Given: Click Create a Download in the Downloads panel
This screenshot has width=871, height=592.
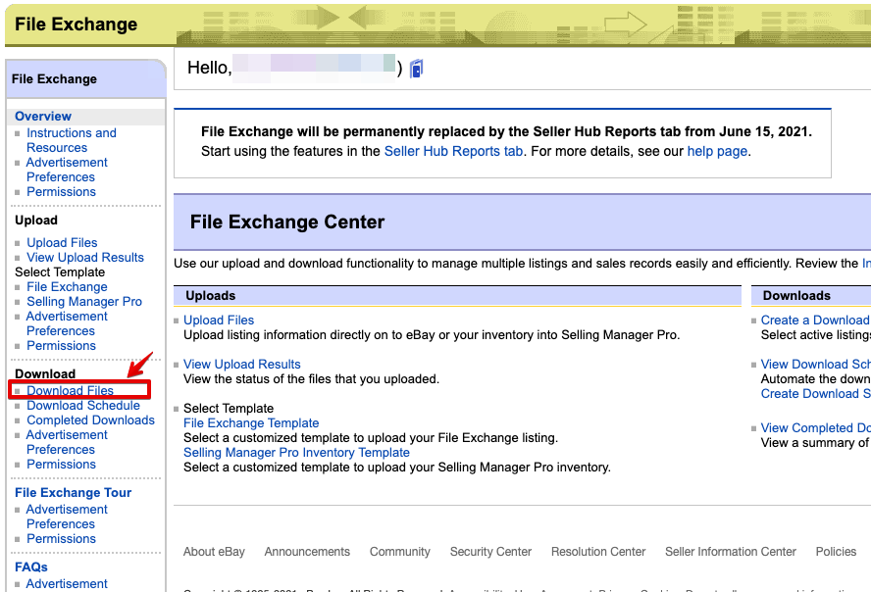Looking at the screenshot, I should click(815, 321).
